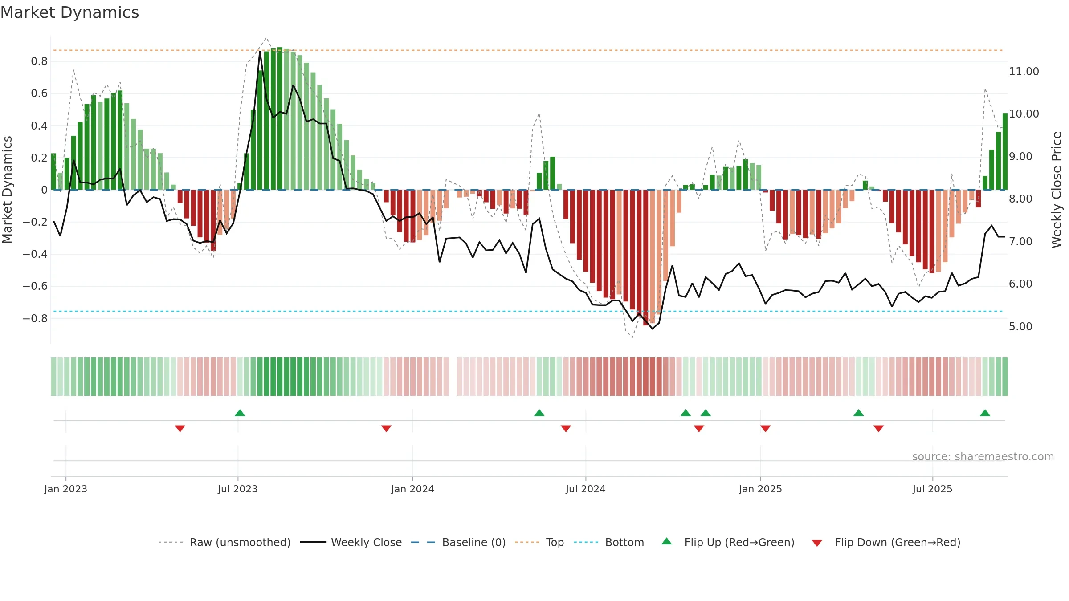Click the Jan 2024 x-axis label

click(x=412, y=489)
